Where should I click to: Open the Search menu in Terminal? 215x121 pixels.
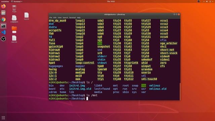click(x=65, y=17)
